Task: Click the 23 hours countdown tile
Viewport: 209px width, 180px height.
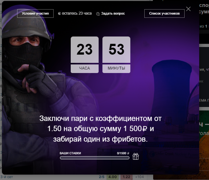Action: pyautogui.click(x=85, y=50)
